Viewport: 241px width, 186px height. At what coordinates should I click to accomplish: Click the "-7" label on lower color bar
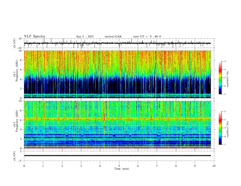coord(224,145)
